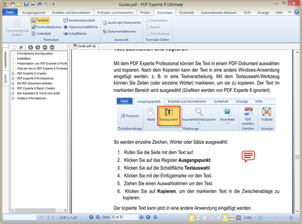Switch to Einfügen und bearbeiten tab
This screenshot has width=302, height=224.
(x=115, y=13)
